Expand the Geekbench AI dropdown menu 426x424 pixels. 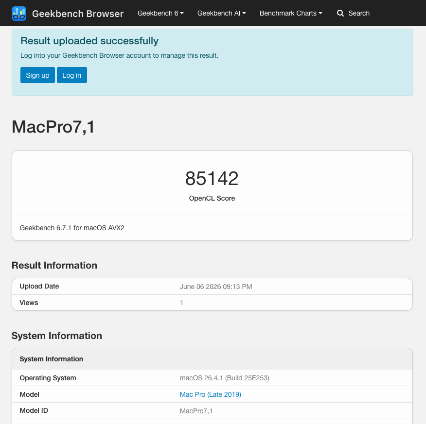point(221,13)
